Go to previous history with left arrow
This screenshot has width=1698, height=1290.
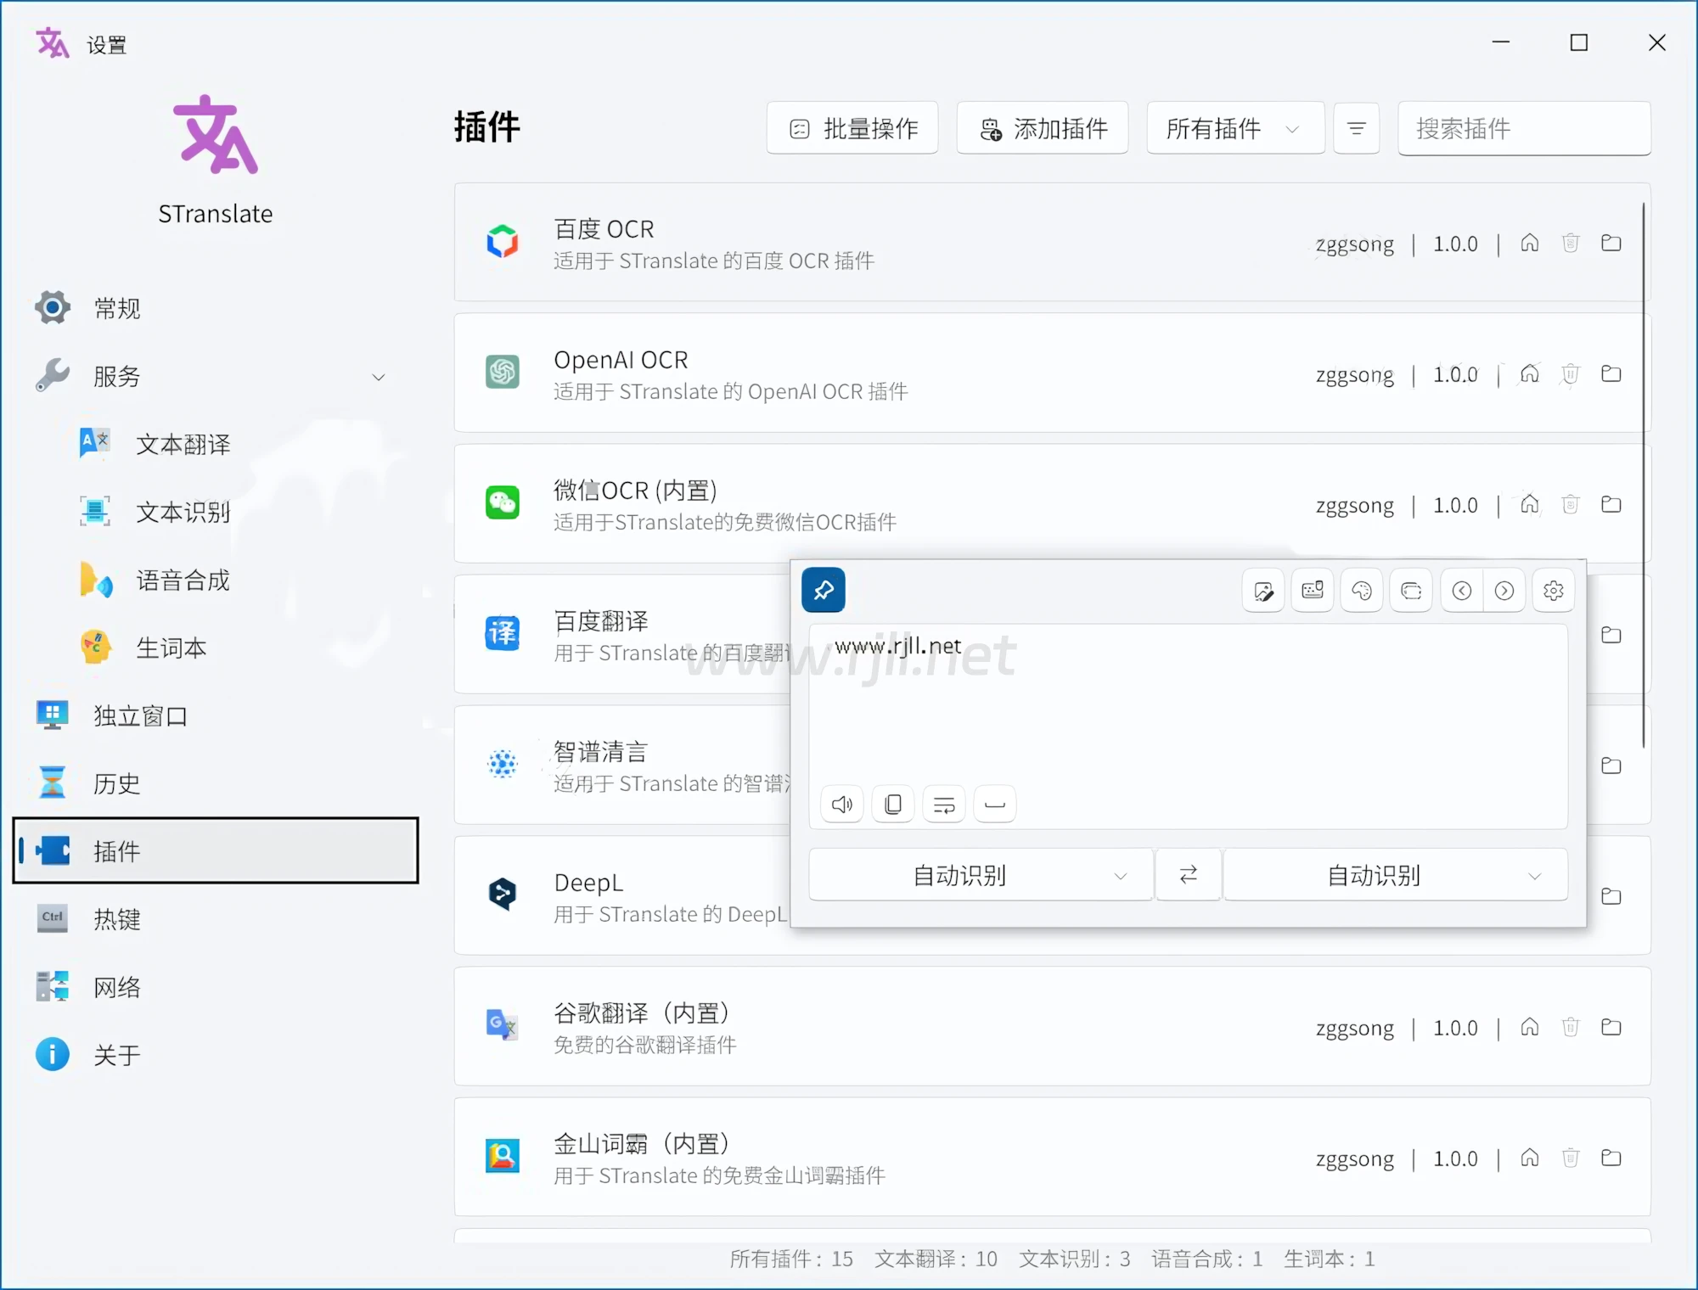pyautogui.click(x=1462, y=591)
